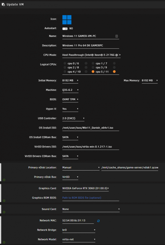165x245 pixels.
Task: Enable logical cpu 10
Action: coord(86,72)
